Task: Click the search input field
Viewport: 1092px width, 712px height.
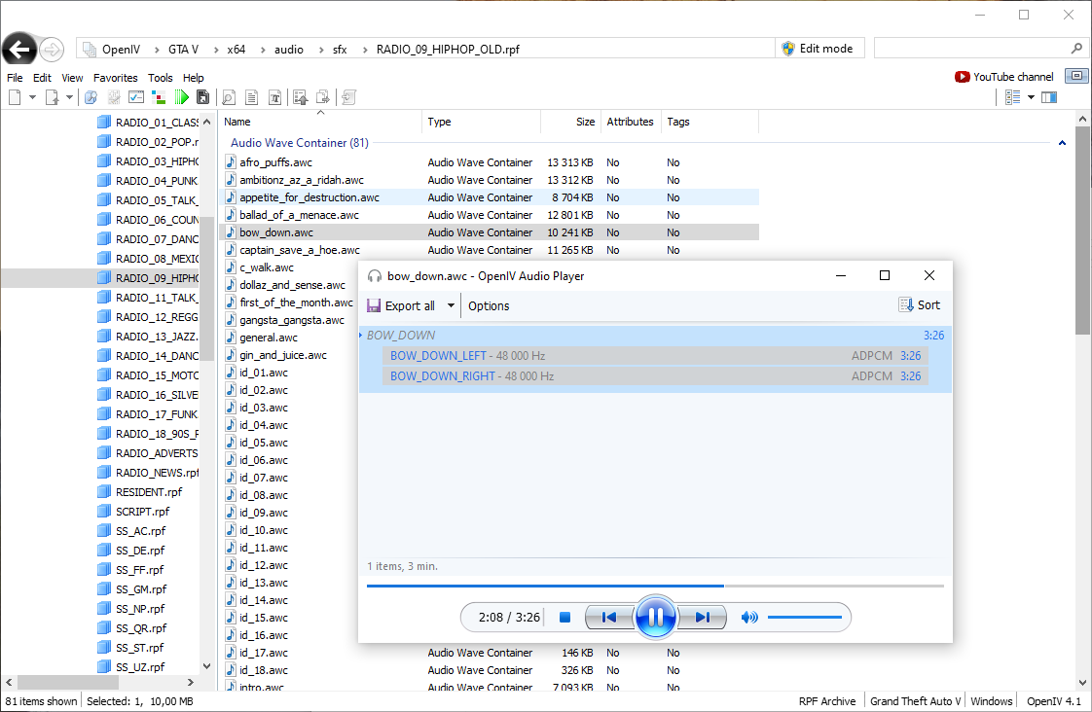Action: (x=971, y=48)
